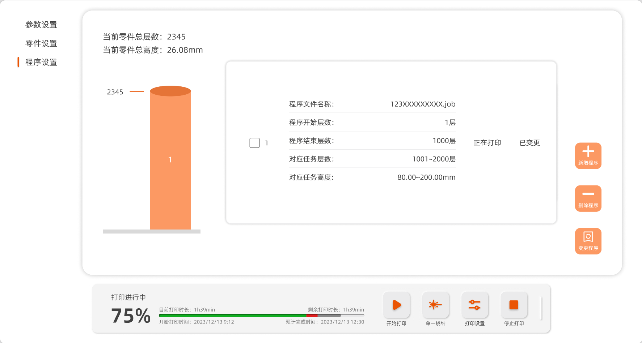Image resolution: width=642 pixels, height=343 pixels.
Task: Click the file name 123XXXXXXXXX.job
Action: click(x=422, y=104)
